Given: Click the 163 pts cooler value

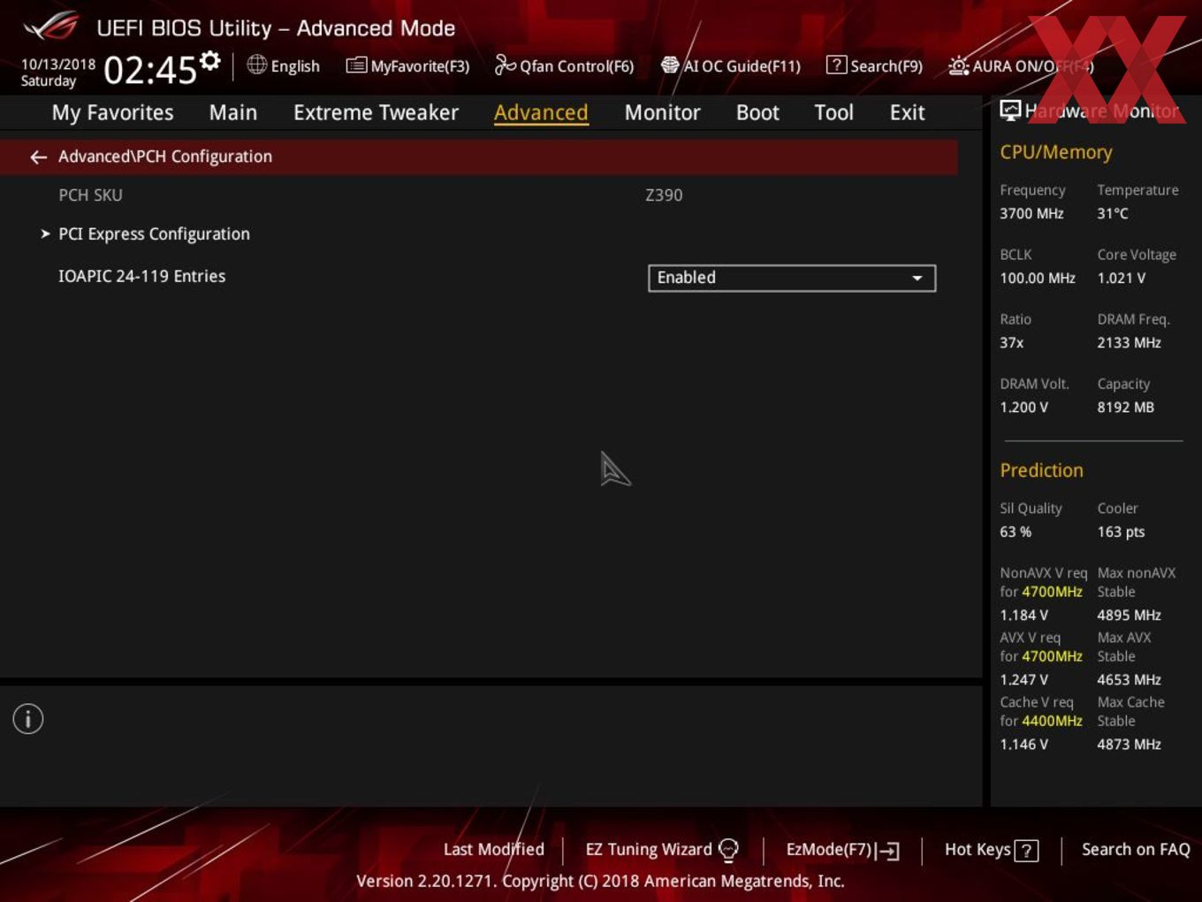Looking at the screenshot, I should [1121, 531].
